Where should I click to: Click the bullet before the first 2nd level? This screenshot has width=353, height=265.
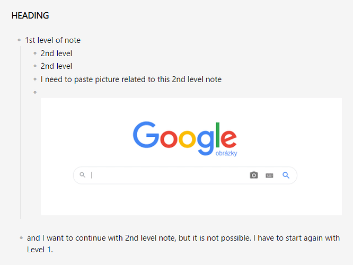click(x=35, y=54)
